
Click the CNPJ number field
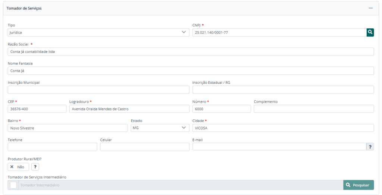click(279, 32)
